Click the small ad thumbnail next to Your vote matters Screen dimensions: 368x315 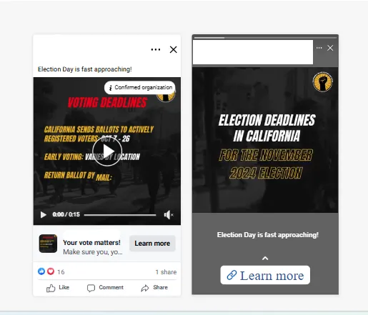pos(48,244)
